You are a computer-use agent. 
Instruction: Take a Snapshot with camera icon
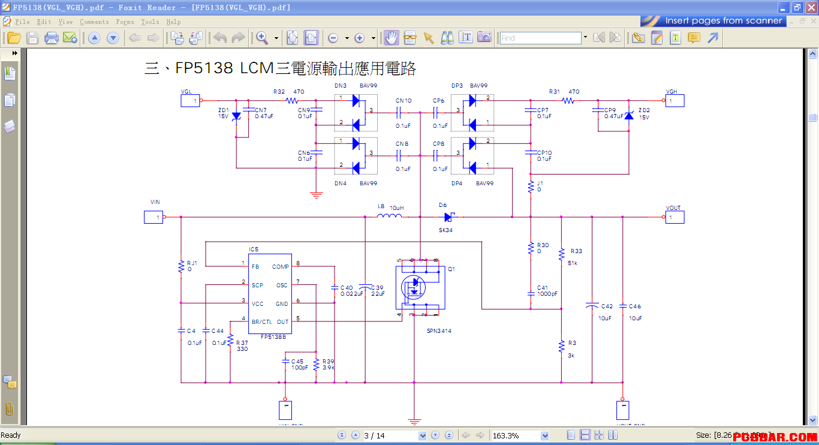pyautogui.click(x=484, y=38)
